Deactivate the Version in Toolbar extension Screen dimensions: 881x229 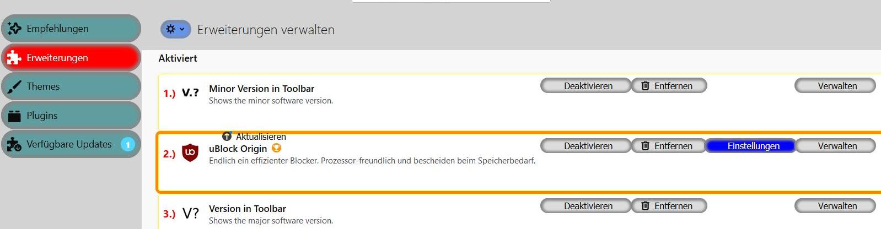(x=585, y=206)
